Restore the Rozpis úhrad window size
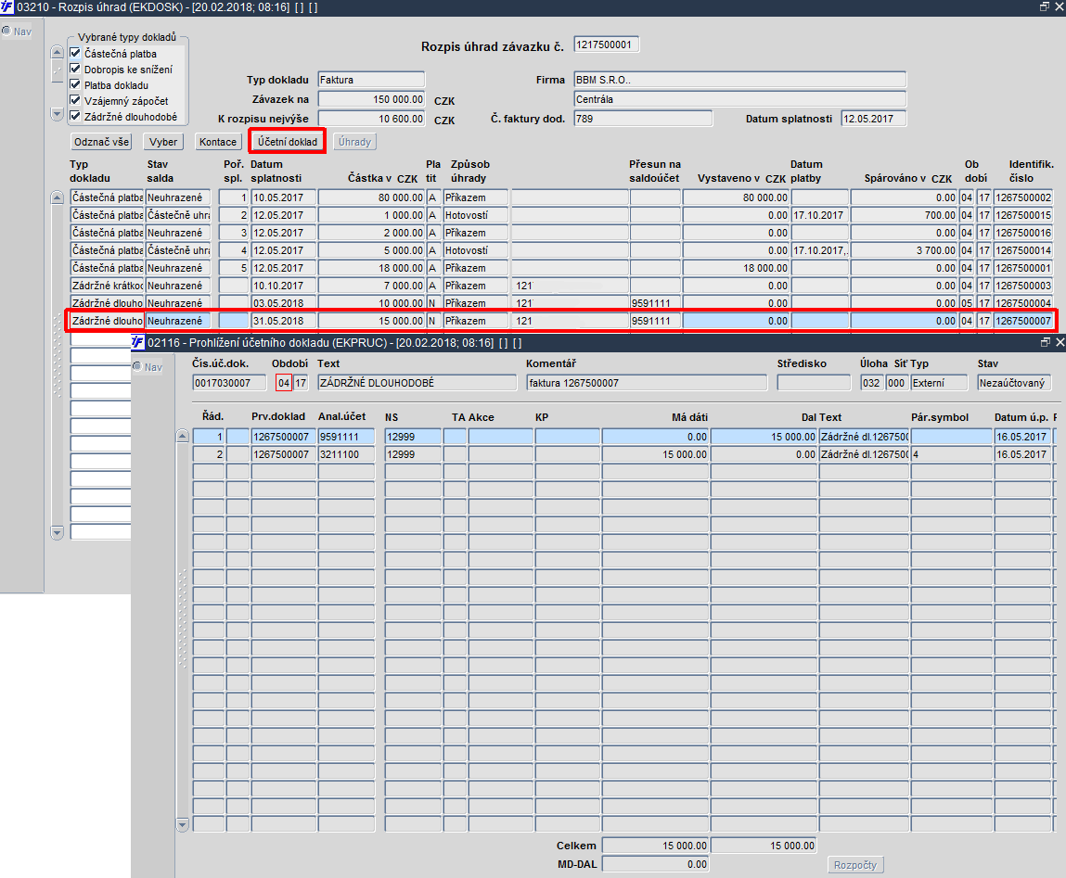Viewport: 1066px width, 878px height. (x=1045, y=6)
